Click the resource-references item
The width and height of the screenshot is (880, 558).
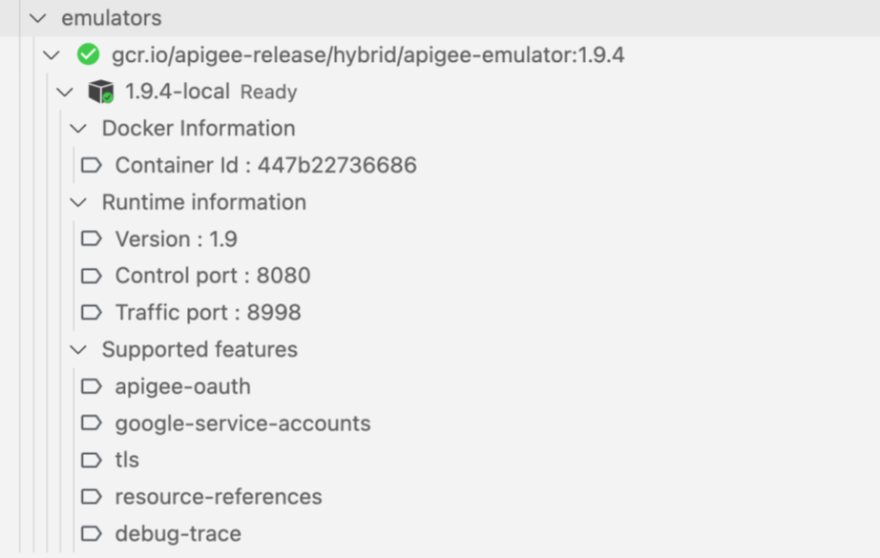[x=218, y=496]
